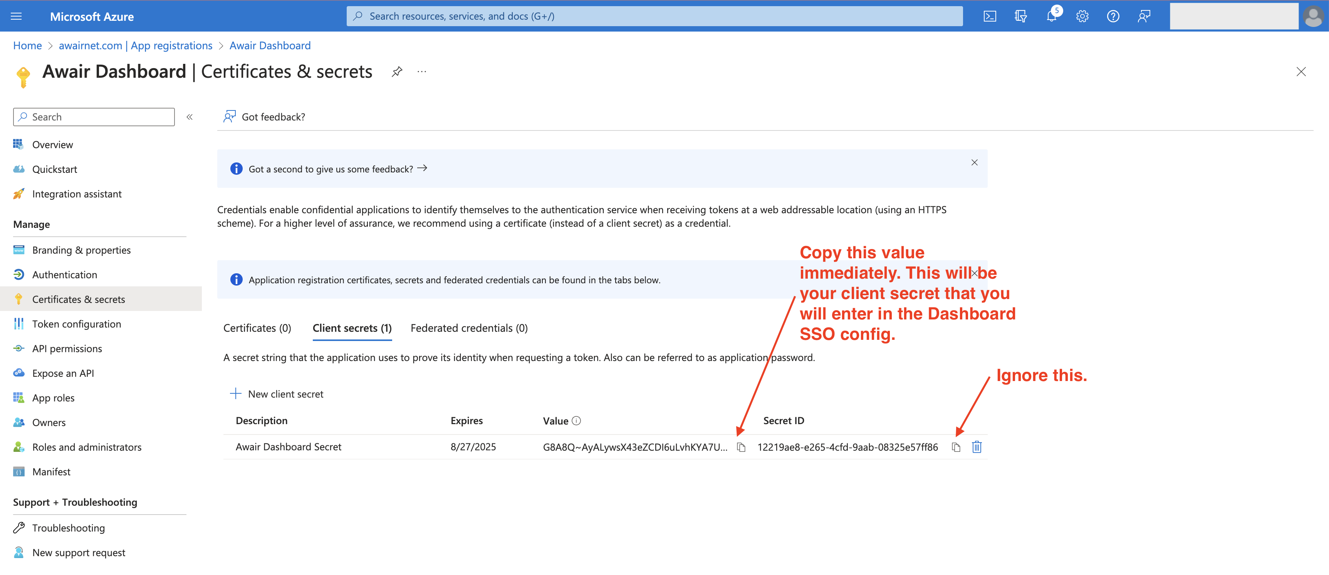Open the more options ellipsis near title
Image resolution: width=1329 pixels, height=575 pixels.
421,72
